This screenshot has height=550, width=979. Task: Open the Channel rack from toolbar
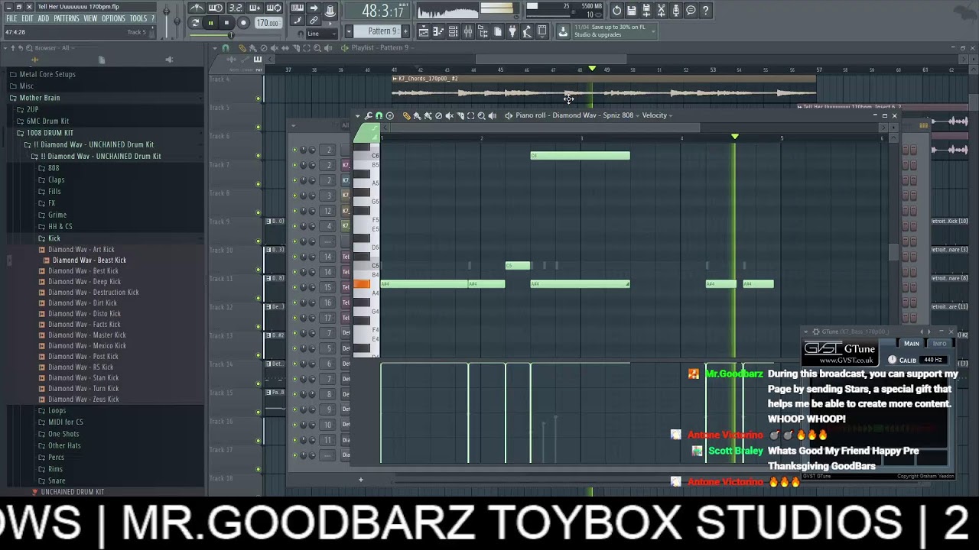pyautogui.click(x=453, y=31)
